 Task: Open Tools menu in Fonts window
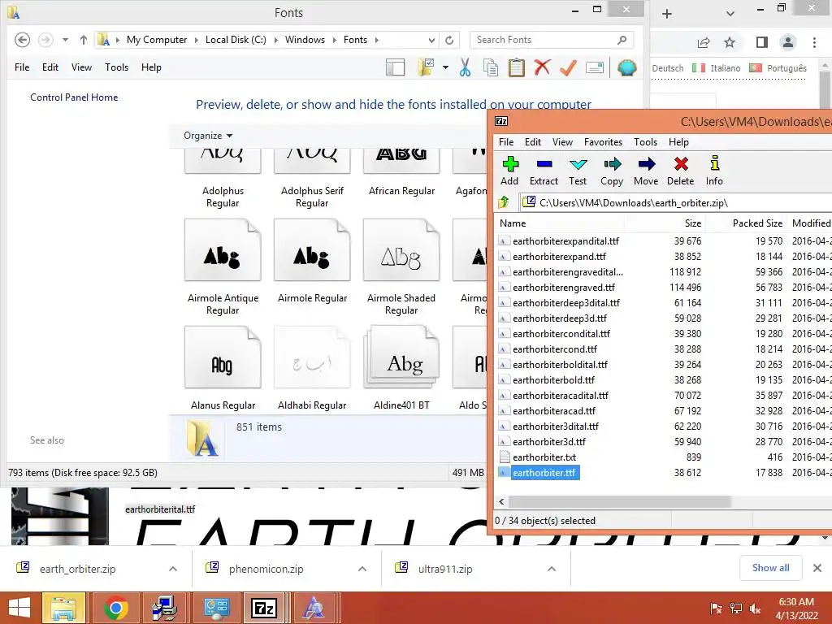point(116,67)
